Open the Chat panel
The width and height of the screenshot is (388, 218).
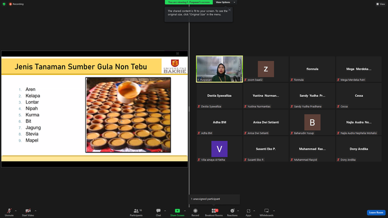[x=158, y=212]
